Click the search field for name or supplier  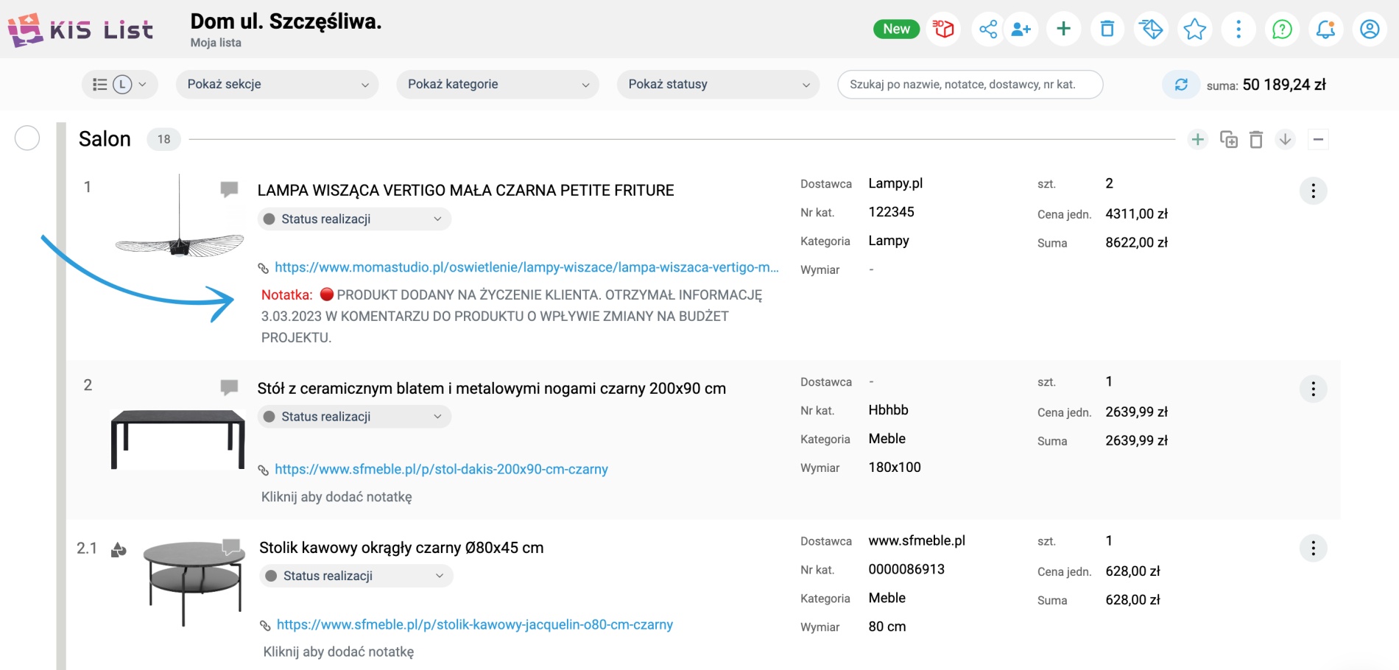click(969, 85)
